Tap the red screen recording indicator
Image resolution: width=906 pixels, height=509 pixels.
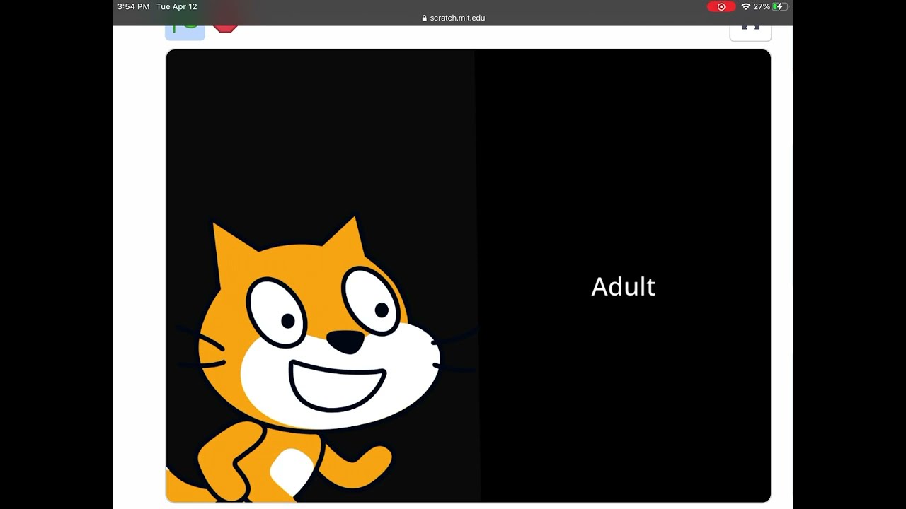721,6
